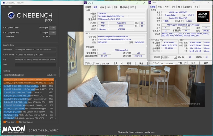Select ranking row 3 Intel Core i7-1165 1532
Image resolution: width=213 pixels, height=136 pixels.
pyautogui.click(x=29, y=86)
